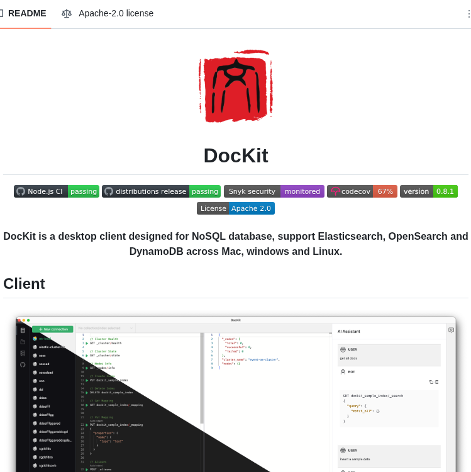
Task: Click the 'get all docs' user message
Action: pyautogui.click(x=348, y=359)
